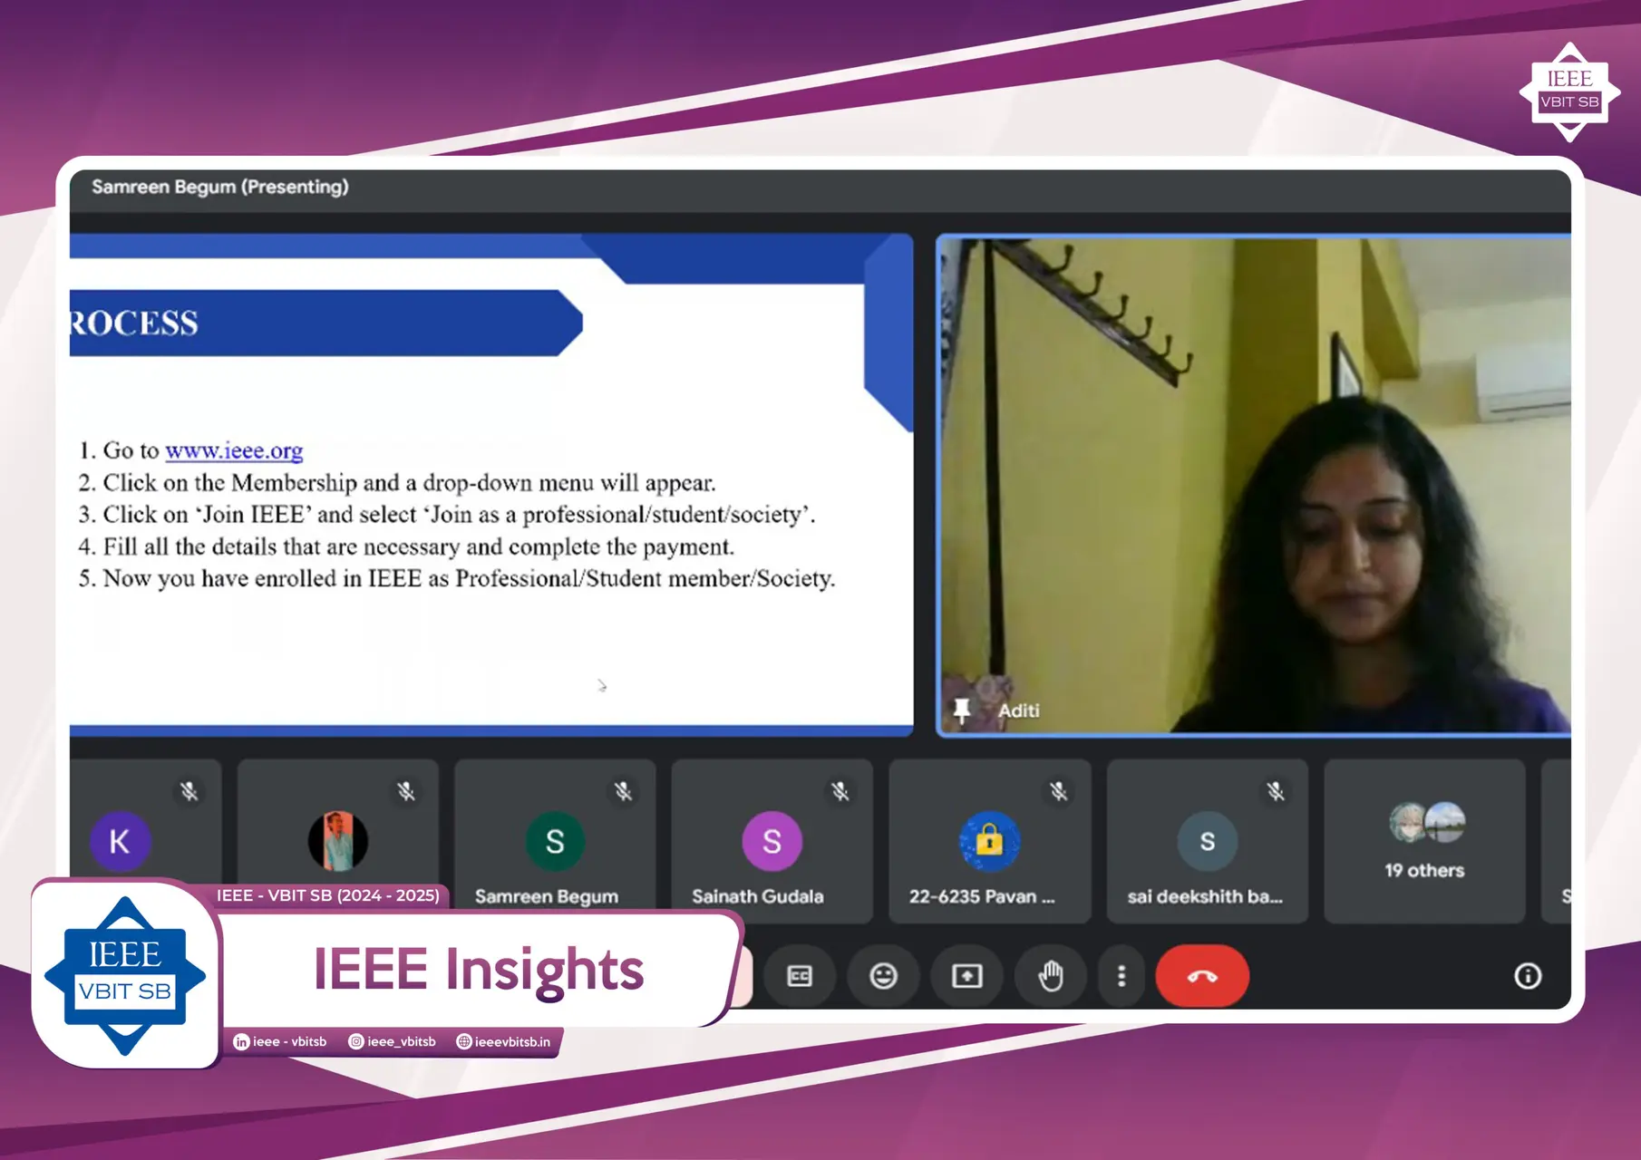The width and height of the screenshot is (1641, 1160).
Task: Open the emoji reactions panel
Action: [884, 976]
